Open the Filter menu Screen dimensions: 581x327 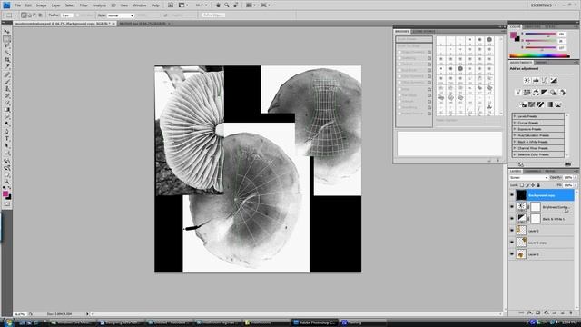[x=84, y=5]
